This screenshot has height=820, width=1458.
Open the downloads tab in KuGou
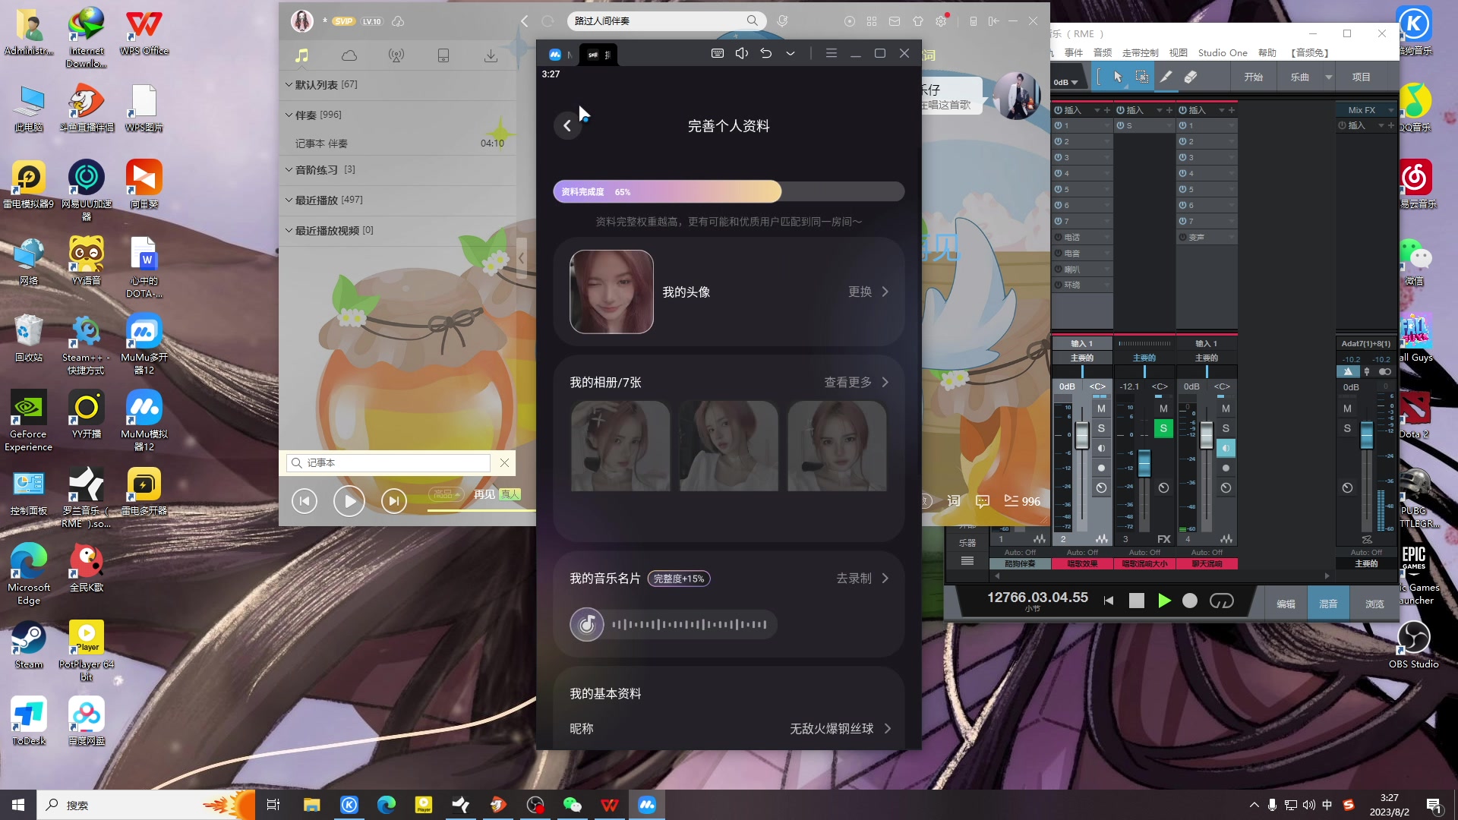coord(491,55)
